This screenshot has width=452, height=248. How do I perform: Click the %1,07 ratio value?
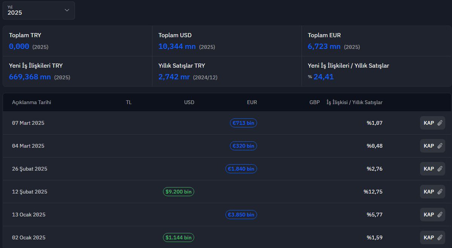375,123
